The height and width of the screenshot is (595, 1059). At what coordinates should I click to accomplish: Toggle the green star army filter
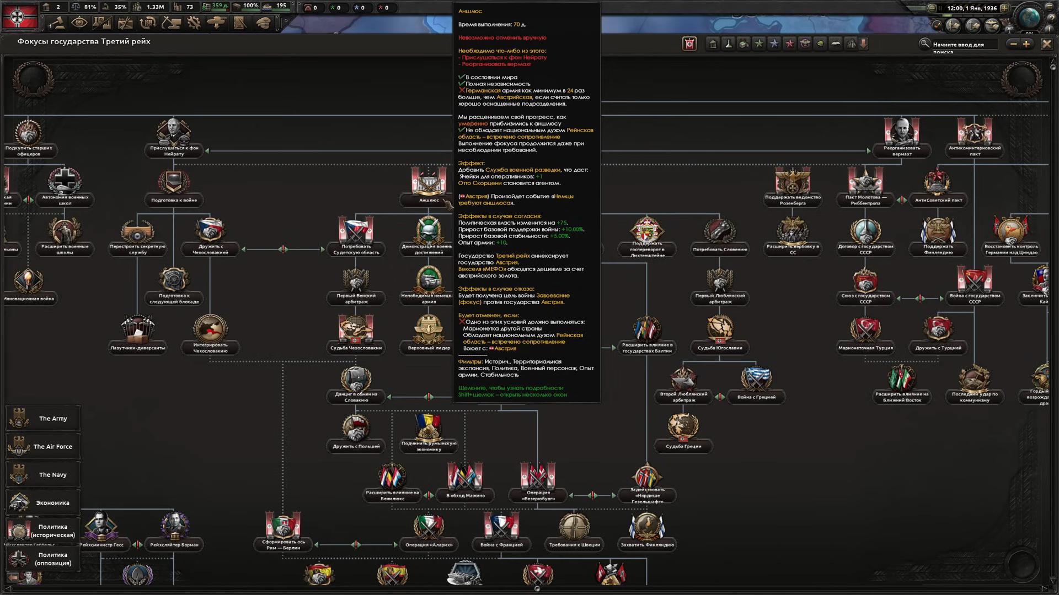[x=759, y=44]
